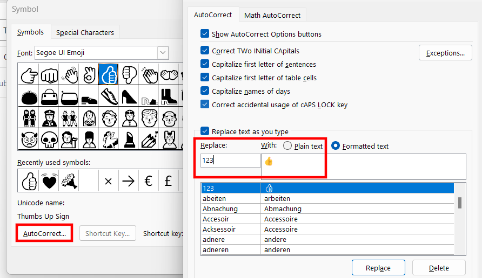This screenshot has width=482, height=278.
Task: Click the Delete button
Action: pyautogui.click(x=439, y=268)
